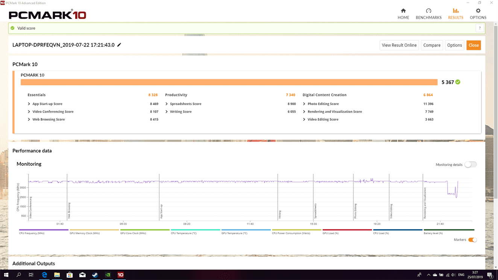Click the help question mark button

click(x=480, y=28)
